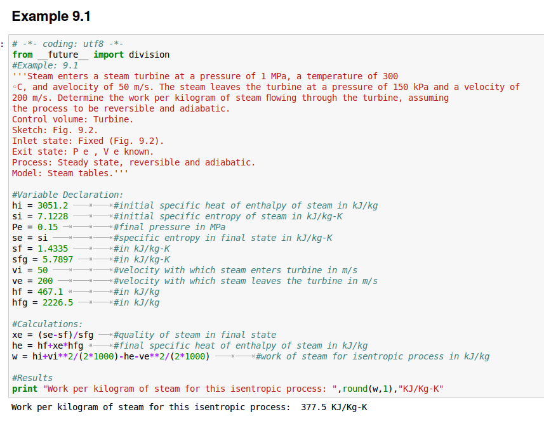Click the "xe = (se-sf)/sfg" calculation
The width and height of the screenshot is (544, 426).
pyautogui.click(x=53, y=335)
